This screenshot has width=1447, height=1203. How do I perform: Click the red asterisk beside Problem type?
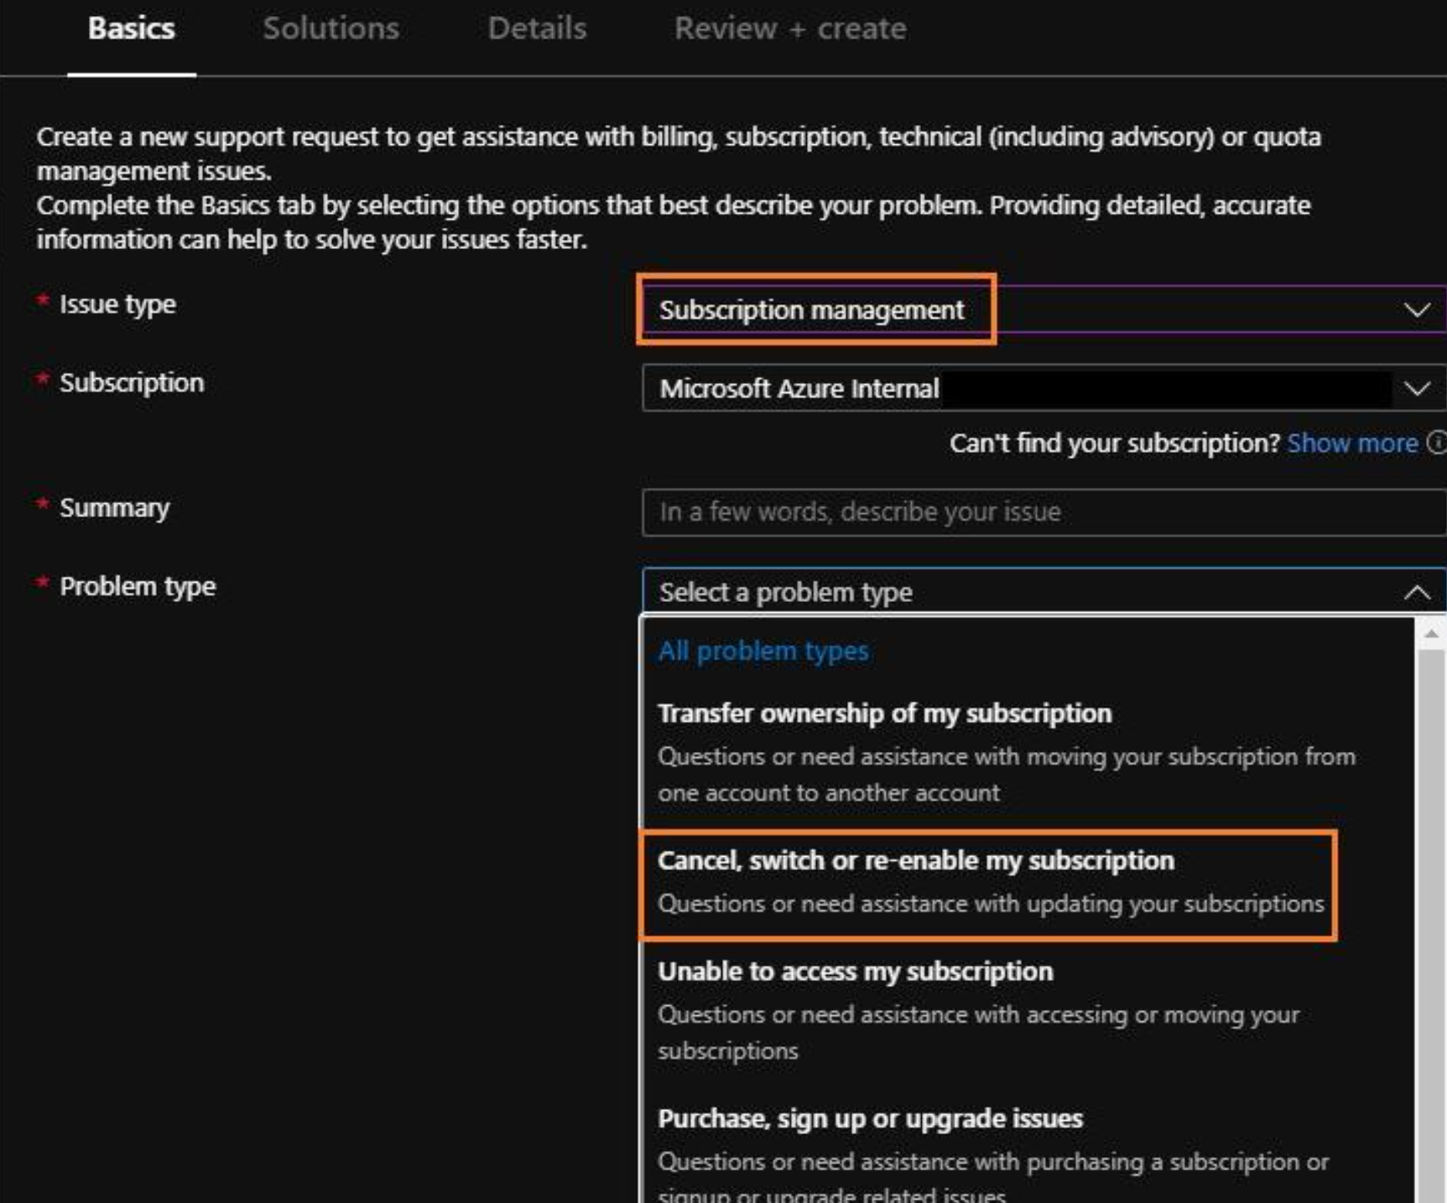coord(41,582)
